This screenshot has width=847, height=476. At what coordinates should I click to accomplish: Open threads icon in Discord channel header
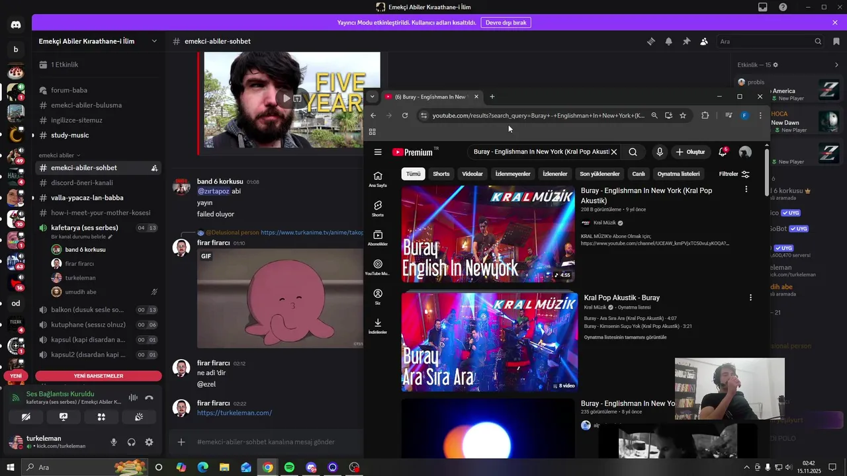[651, 41]
